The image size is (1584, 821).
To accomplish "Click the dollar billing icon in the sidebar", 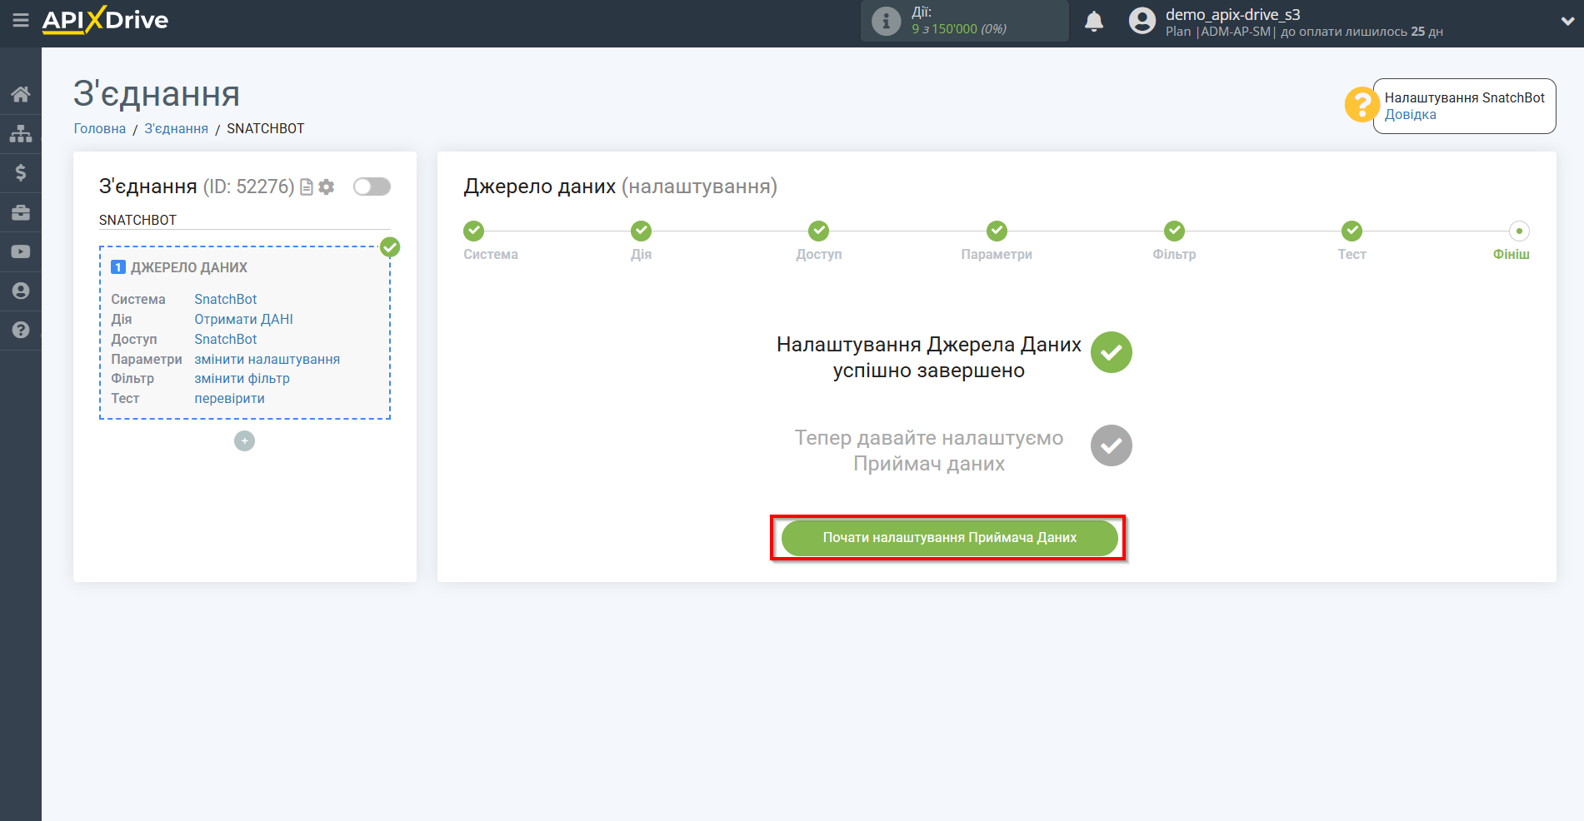I will (21, 172).
